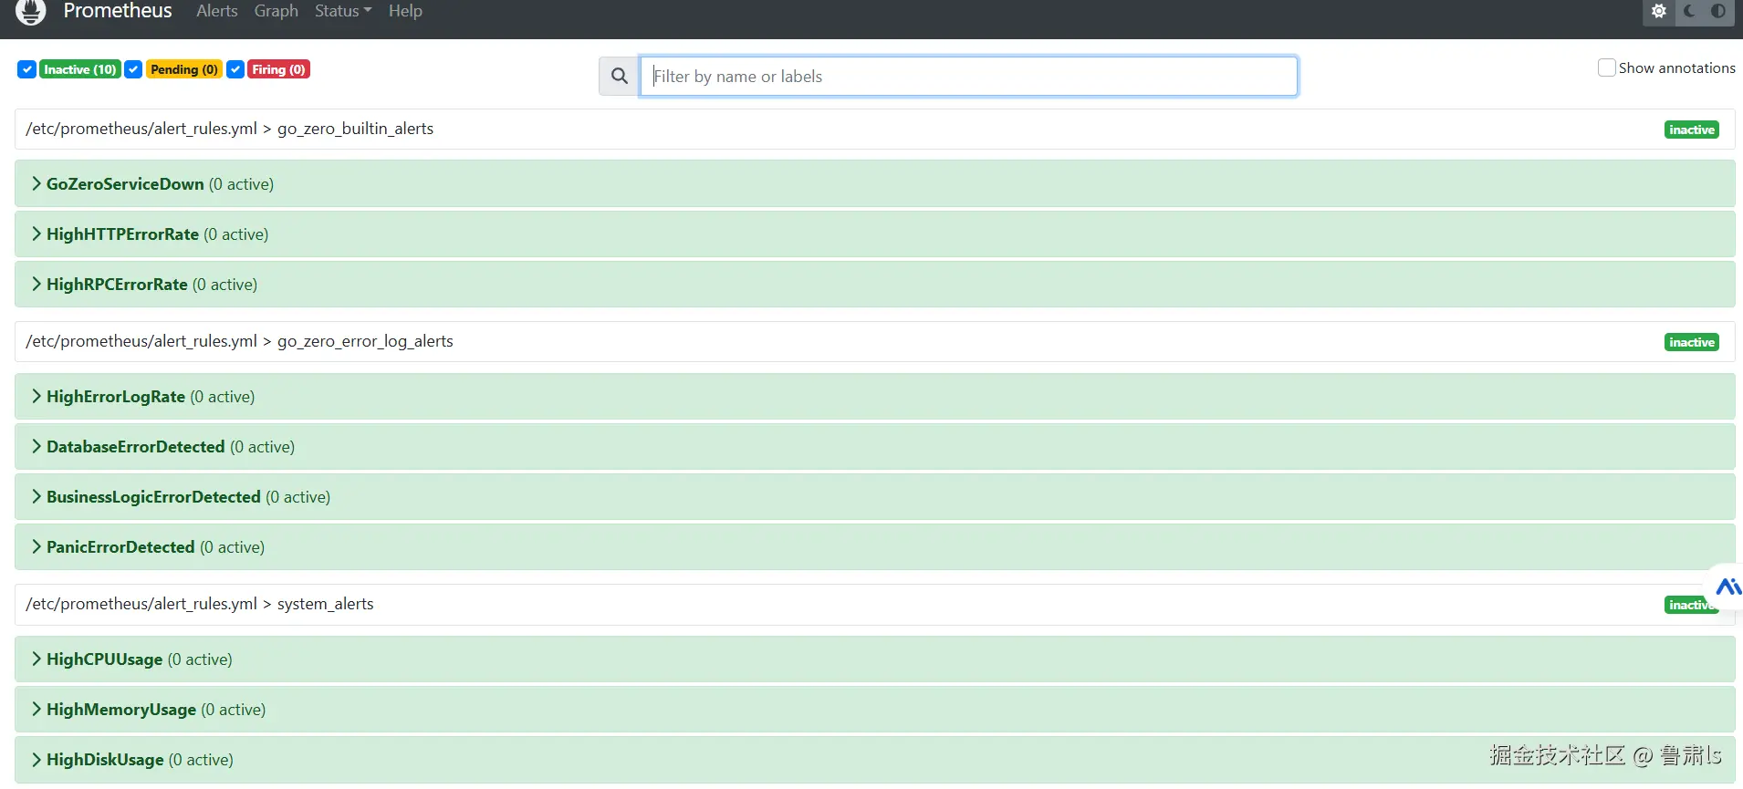The image size is (1743, 789).
Task: Click the DatabaseErrorDetected rule name
Action: click(x=136, y=446)
